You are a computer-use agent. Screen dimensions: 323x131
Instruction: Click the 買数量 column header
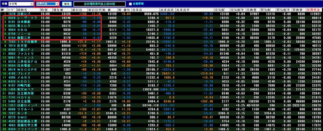point(299,10)
